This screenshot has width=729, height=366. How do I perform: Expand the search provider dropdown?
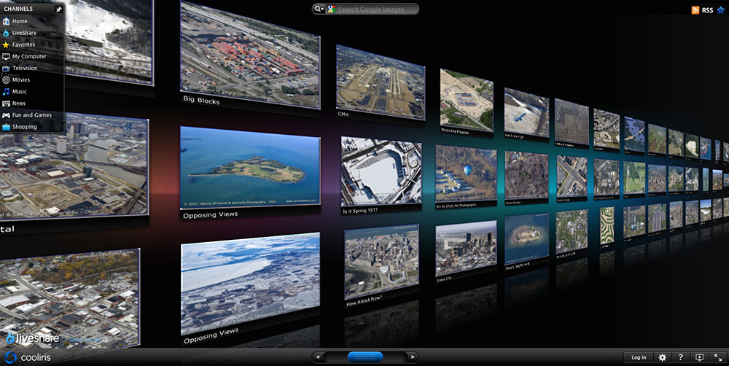(319, 9)
